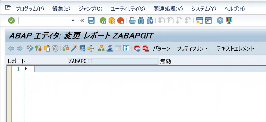The width and height of the screenshot is (266, 122).
Task: Click the Test/Execute vise icon
Action: 82,49
